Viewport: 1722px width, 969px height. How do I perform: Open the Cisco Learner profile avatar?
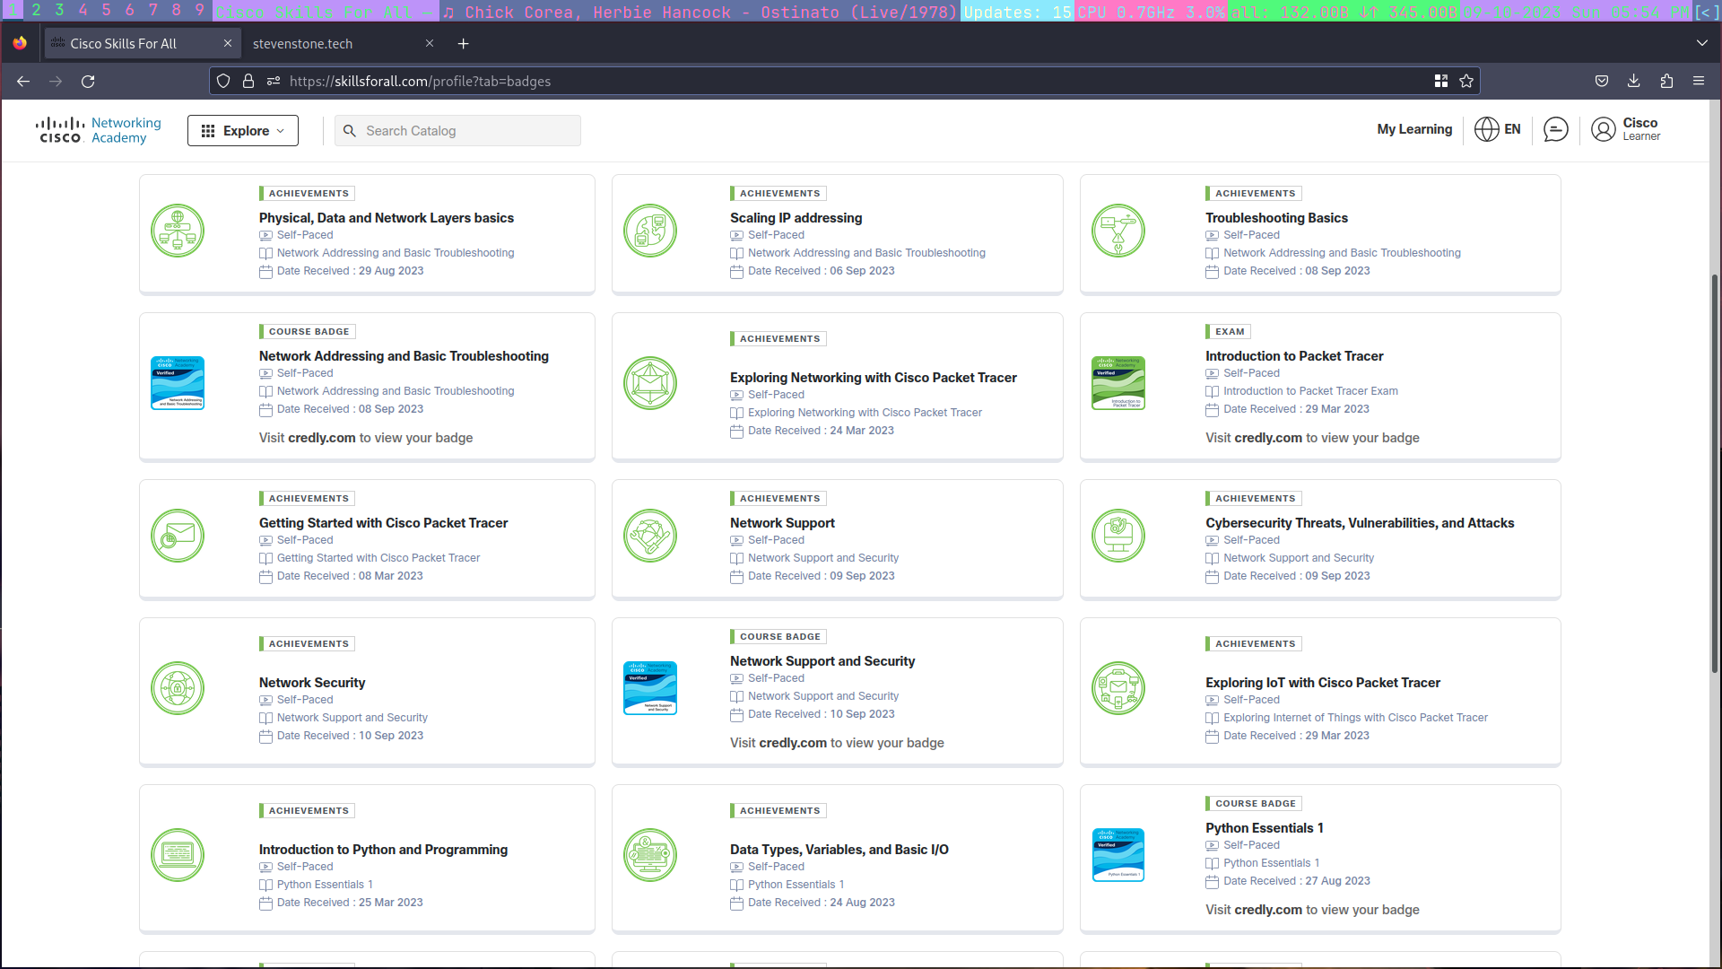pos(1603,130)
